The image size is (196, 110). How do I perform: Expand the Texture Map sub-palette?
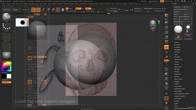point(178,86)
